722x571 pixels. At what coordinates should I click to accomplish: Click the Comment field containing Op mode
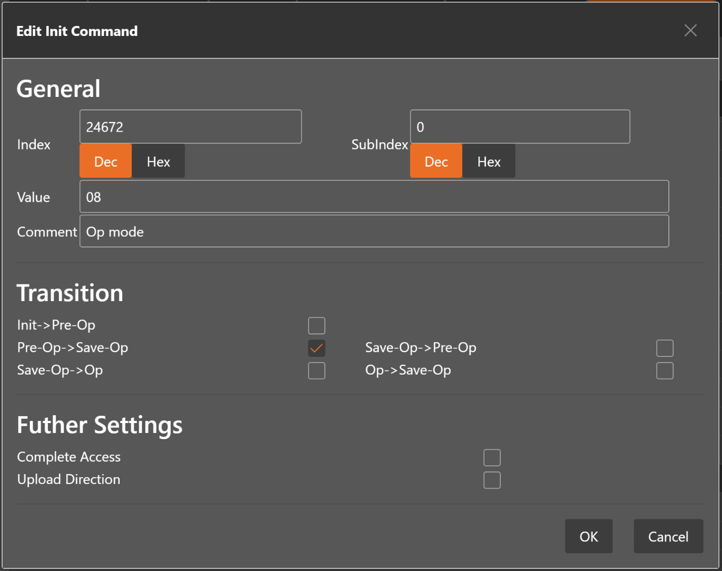click(374, 232)
